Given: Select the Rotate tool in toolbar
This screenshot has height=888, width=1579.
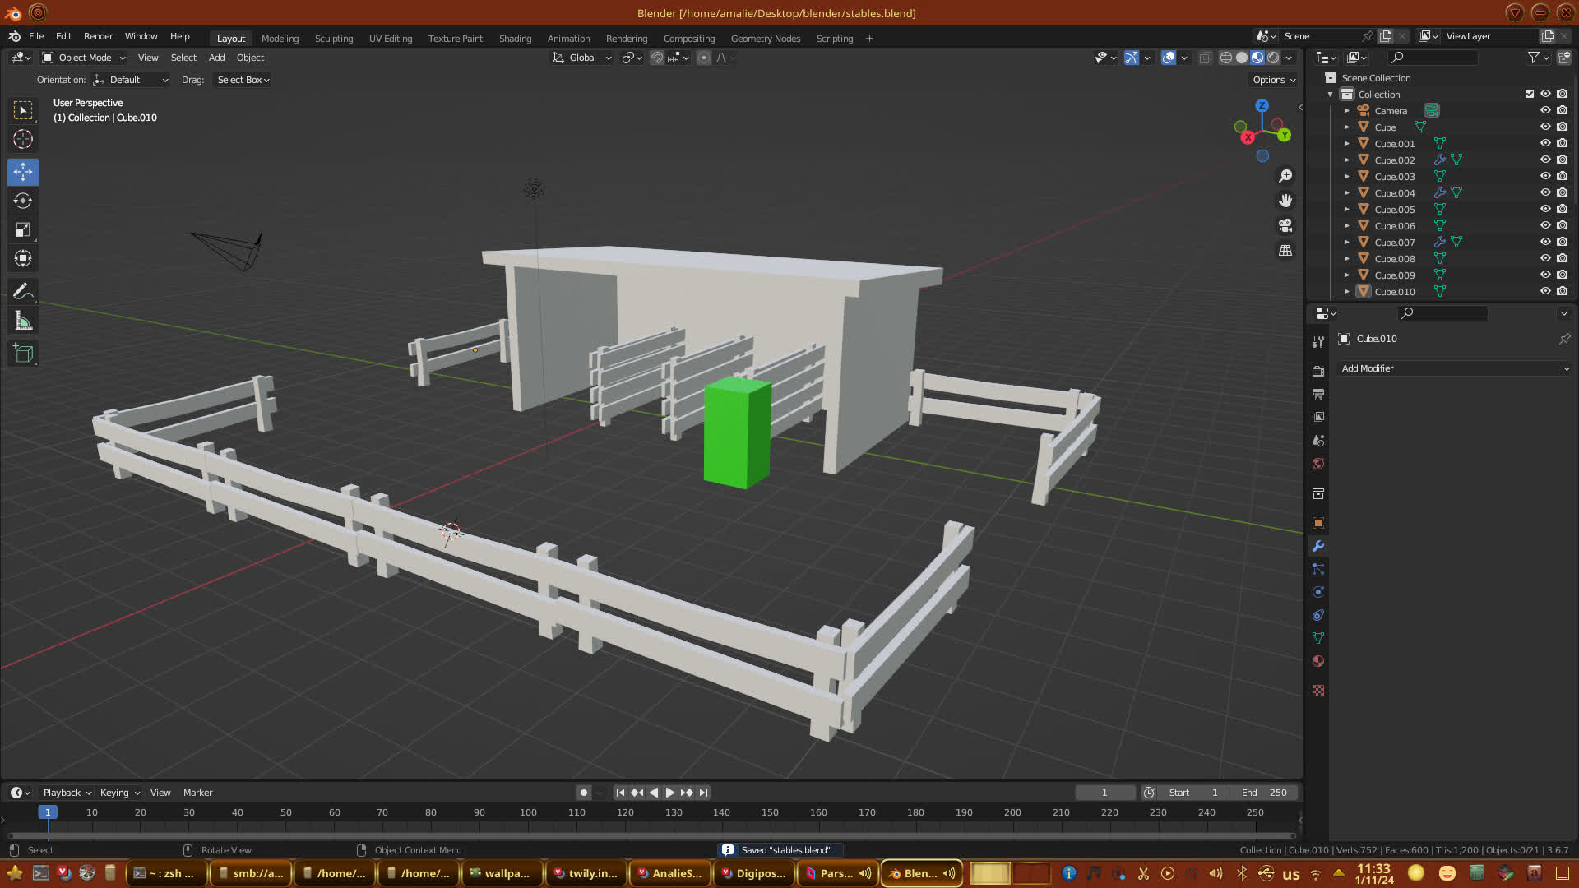Looking at the screenshot, I should (23, 201).
